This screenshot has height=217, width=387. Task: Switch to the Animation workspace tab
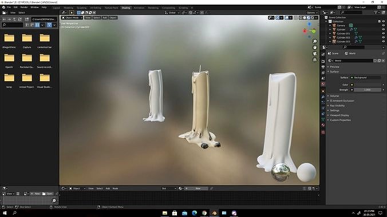(x=139, y=8)
